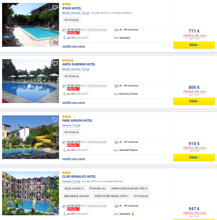Screen dimensions: 217x220
Task: Open the Anita Sunpark Hotel pool photo
Action: coord(30,81)
